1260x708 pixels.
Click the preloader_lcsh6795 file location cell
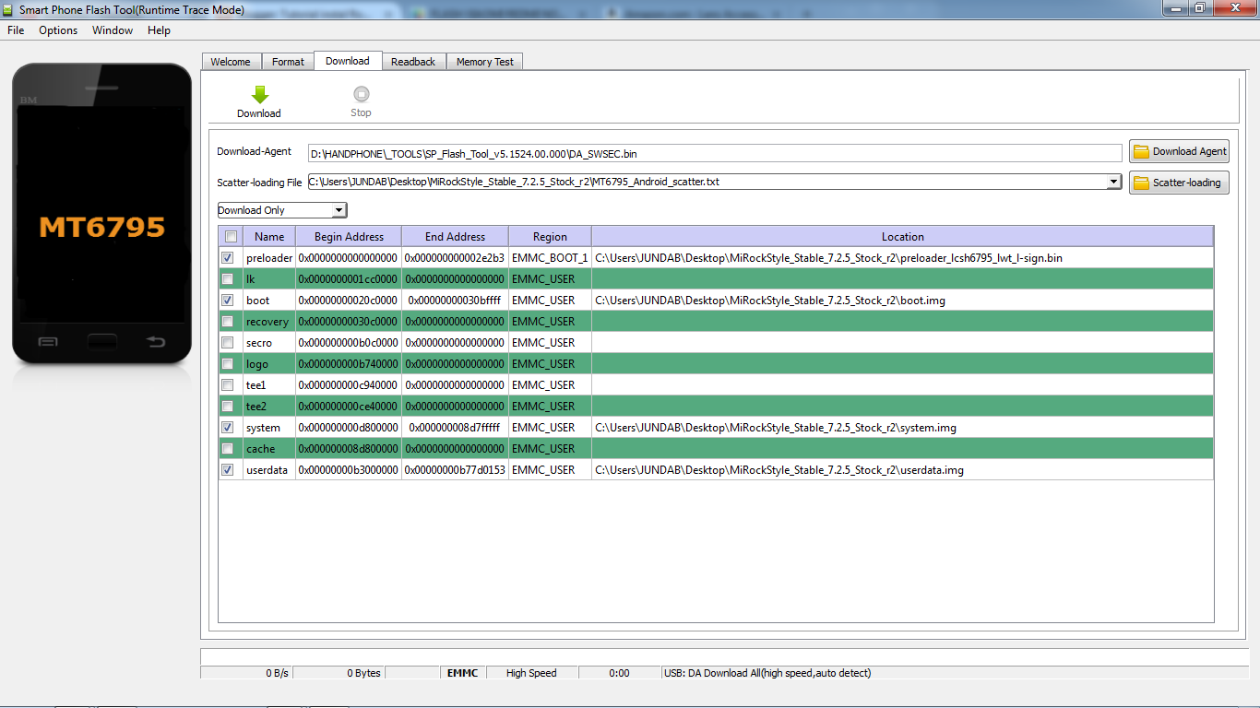902,258
